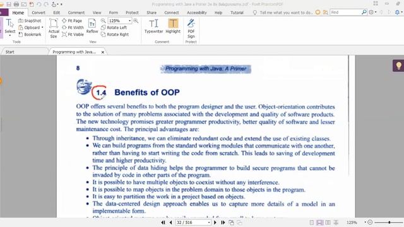Click the Print icon in quick access toolbar

click(16, 4)
